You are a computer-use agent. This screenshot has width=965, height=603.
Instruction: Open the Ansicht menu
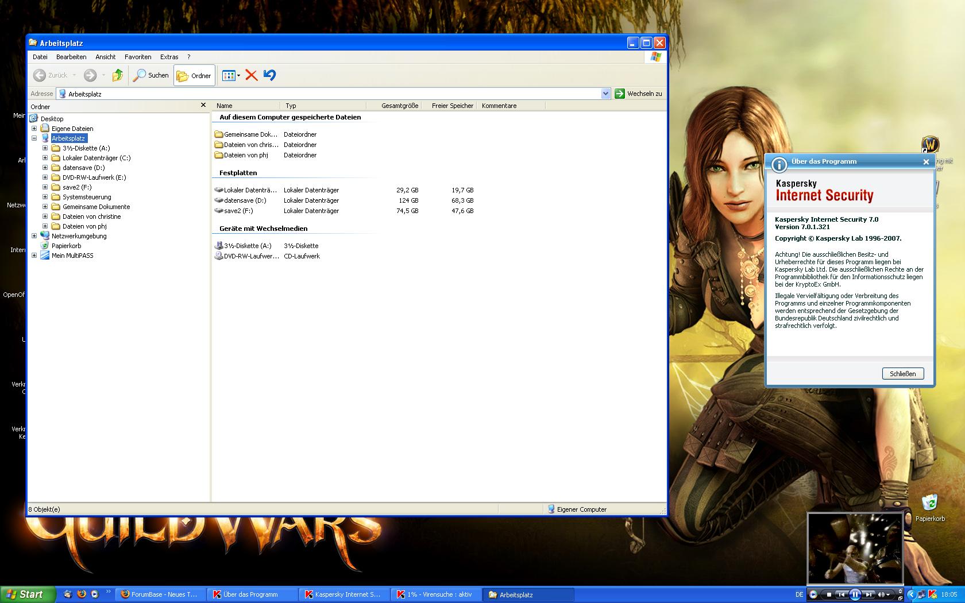(x=106, y=57)
